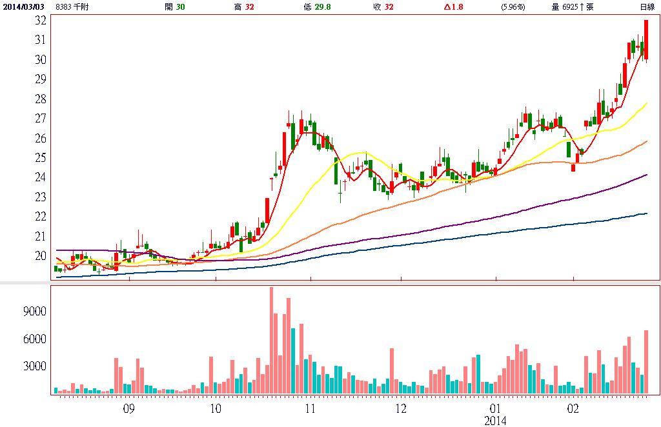This screenshot has width=661, height=427.
Task: Click the last red volume bar on the right
Action: click(x=646, y=361)
